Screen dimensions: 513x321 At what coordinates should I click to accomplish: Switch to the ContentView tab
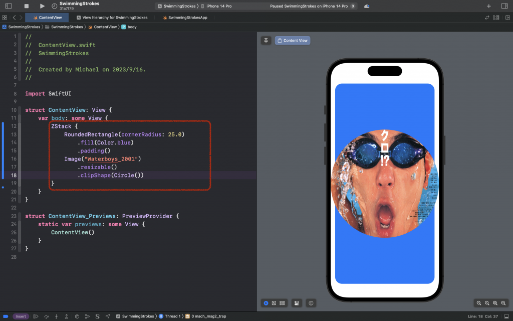click(47, 18)
